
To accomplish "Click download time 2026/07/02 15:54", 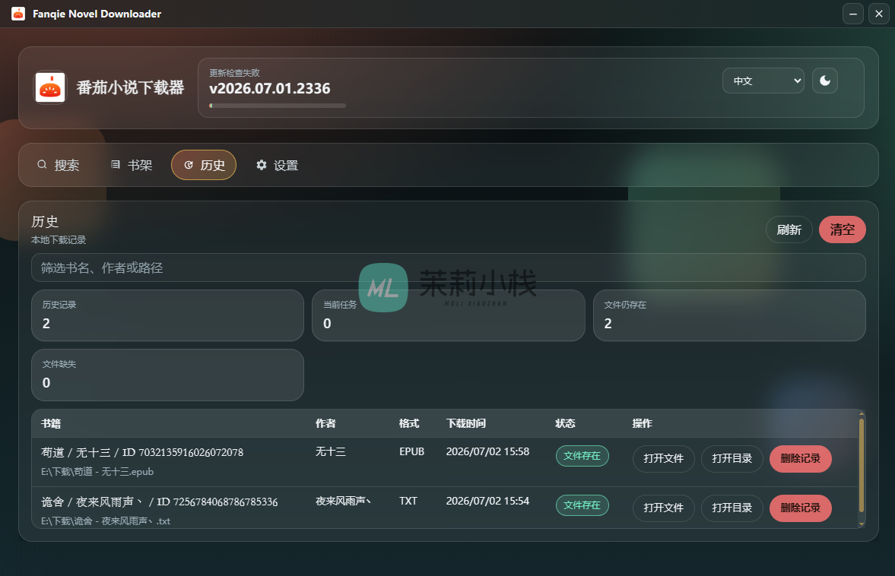I will pos(487,501).
